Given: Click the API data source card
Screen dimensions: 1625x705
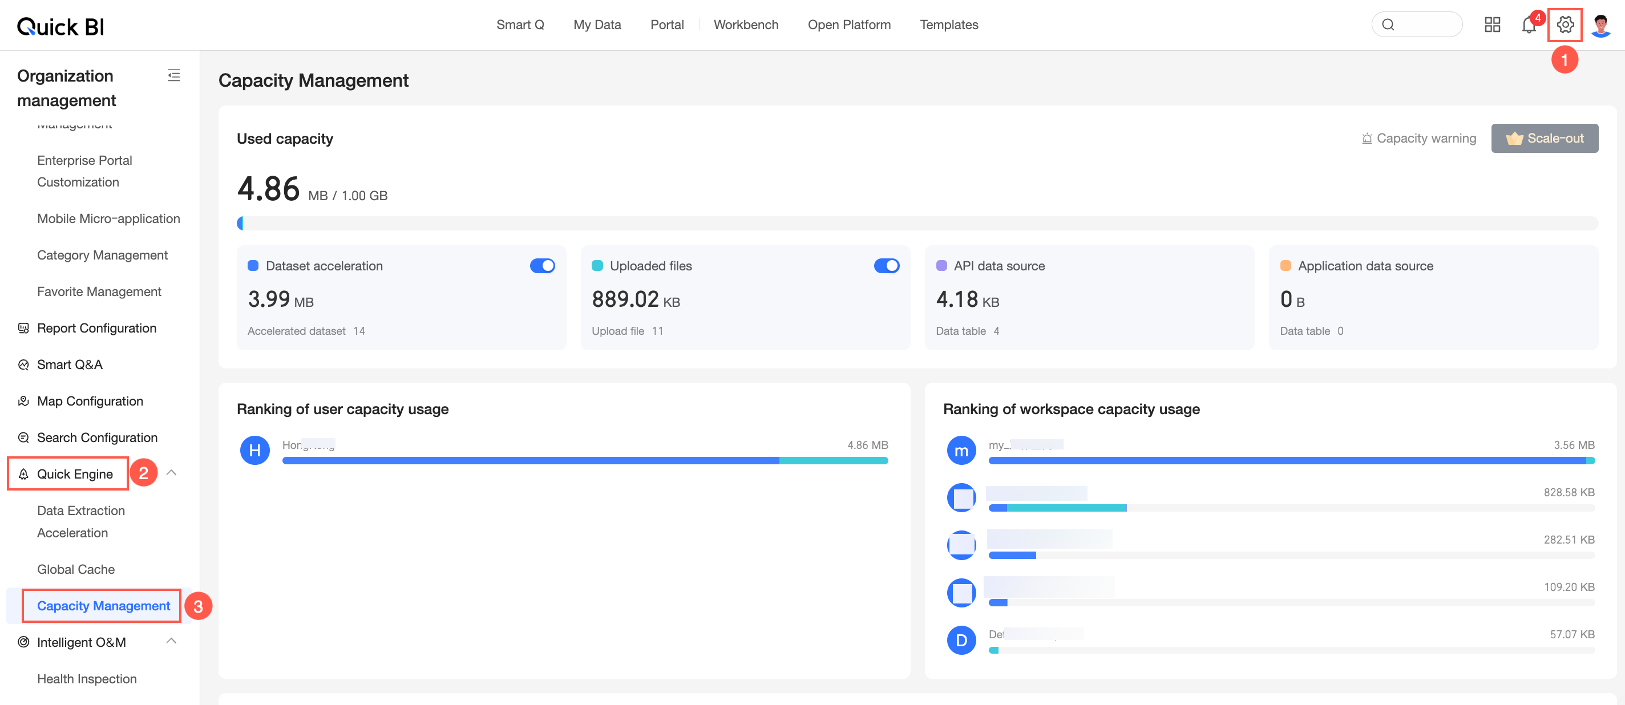Looking at the screenshot, I should pos(1089,298).
